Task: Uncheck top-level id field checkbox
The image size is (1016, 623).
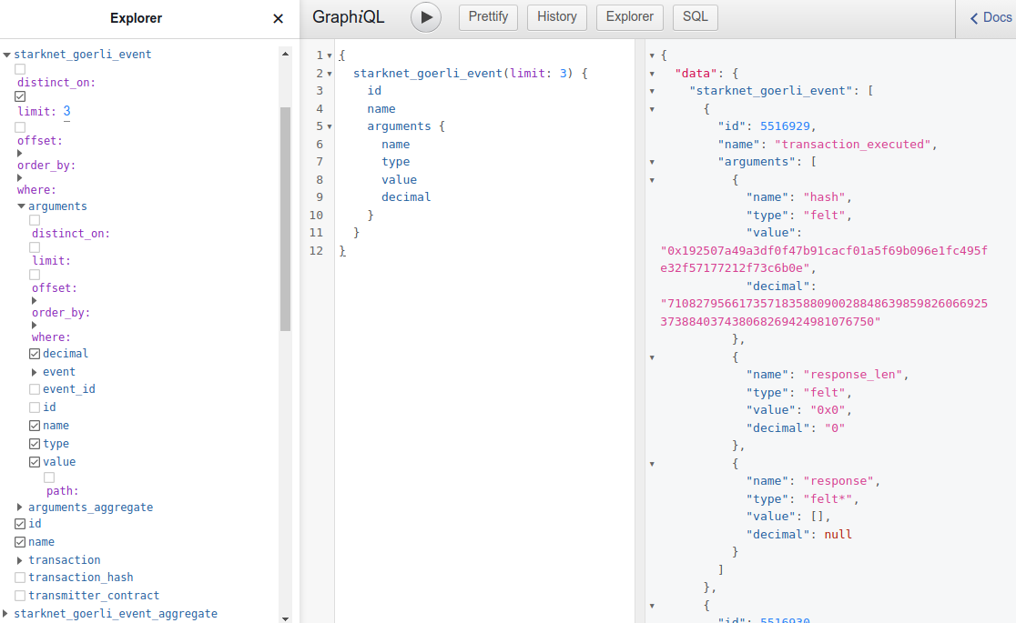Action: pyautogui.click(x=20, y=524)
